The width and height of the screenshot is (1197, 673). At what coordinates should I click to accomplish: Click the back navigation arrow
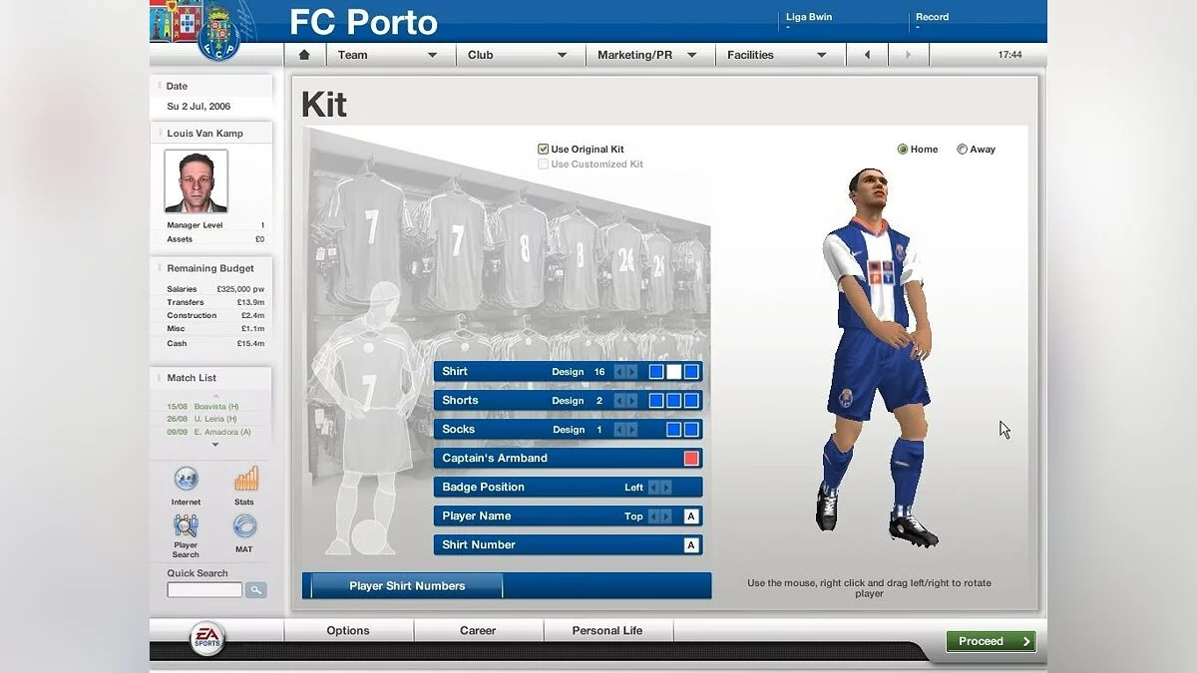point(867,55)
